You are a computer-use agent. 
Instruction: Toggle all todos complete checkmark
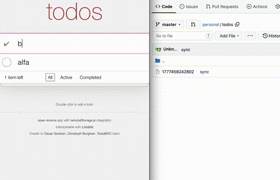7,44
